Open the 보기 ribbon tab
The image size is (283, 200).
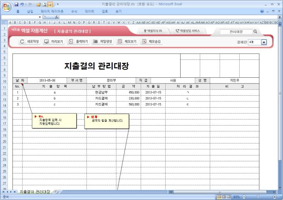tap(119, 11)
